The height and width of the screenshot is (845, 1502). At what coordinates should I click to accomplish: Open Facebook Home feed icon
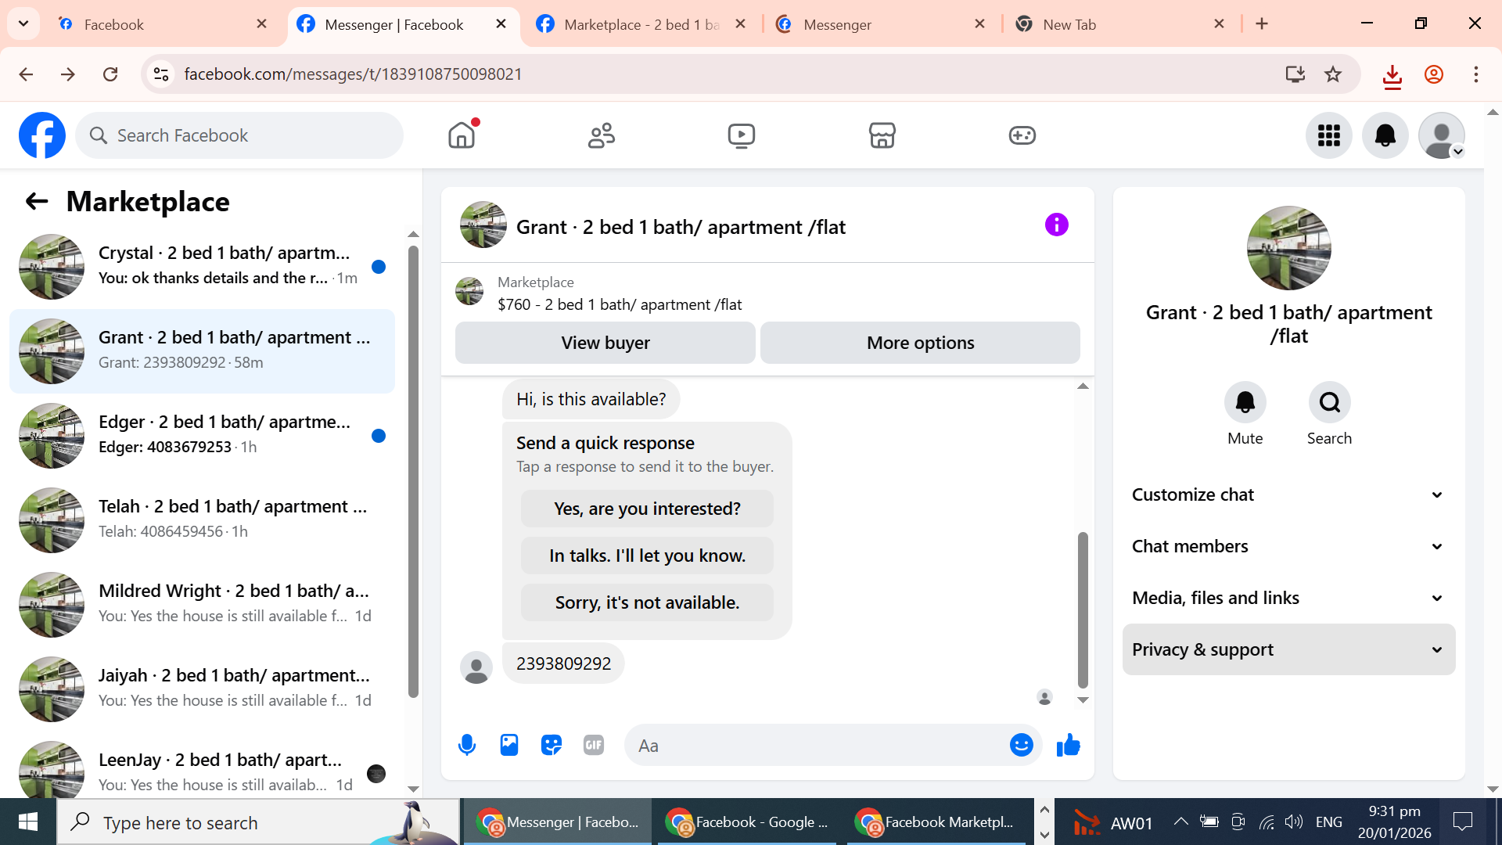[462, 135]
